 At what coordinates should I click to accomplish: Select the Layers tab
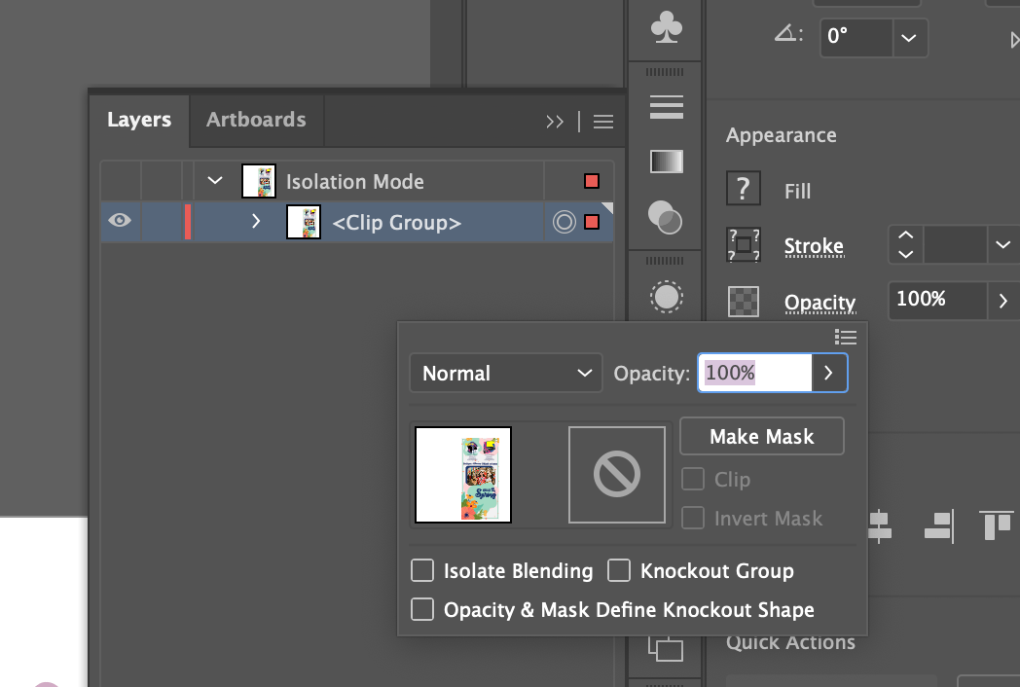coord(139,120)
